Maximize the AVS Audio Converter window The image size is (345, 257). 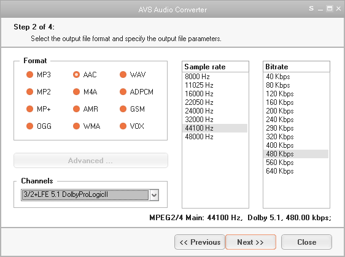click(330, 9)
